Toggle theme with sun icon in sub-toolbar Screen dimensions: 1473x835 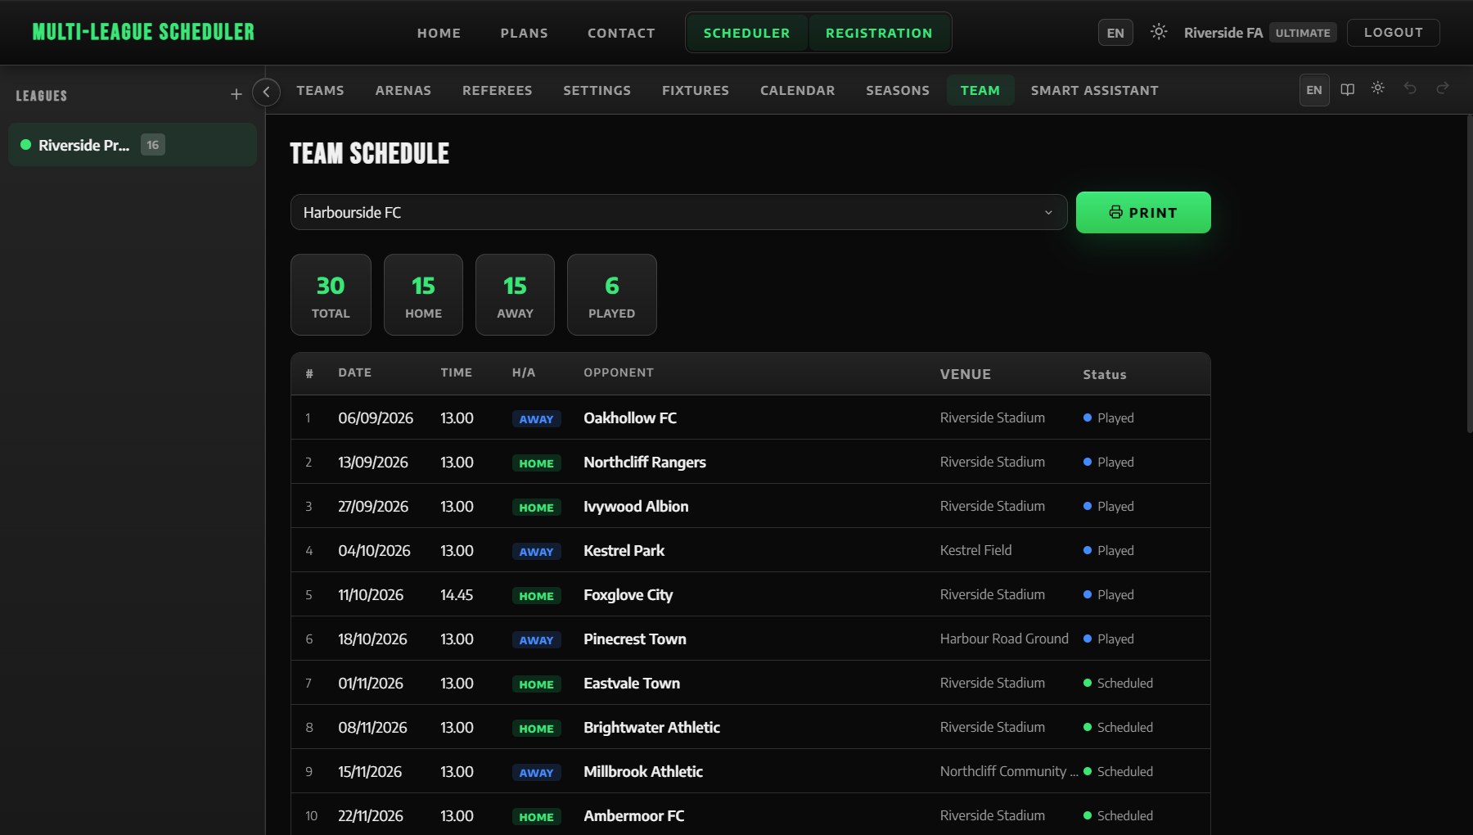(1378, 88)
